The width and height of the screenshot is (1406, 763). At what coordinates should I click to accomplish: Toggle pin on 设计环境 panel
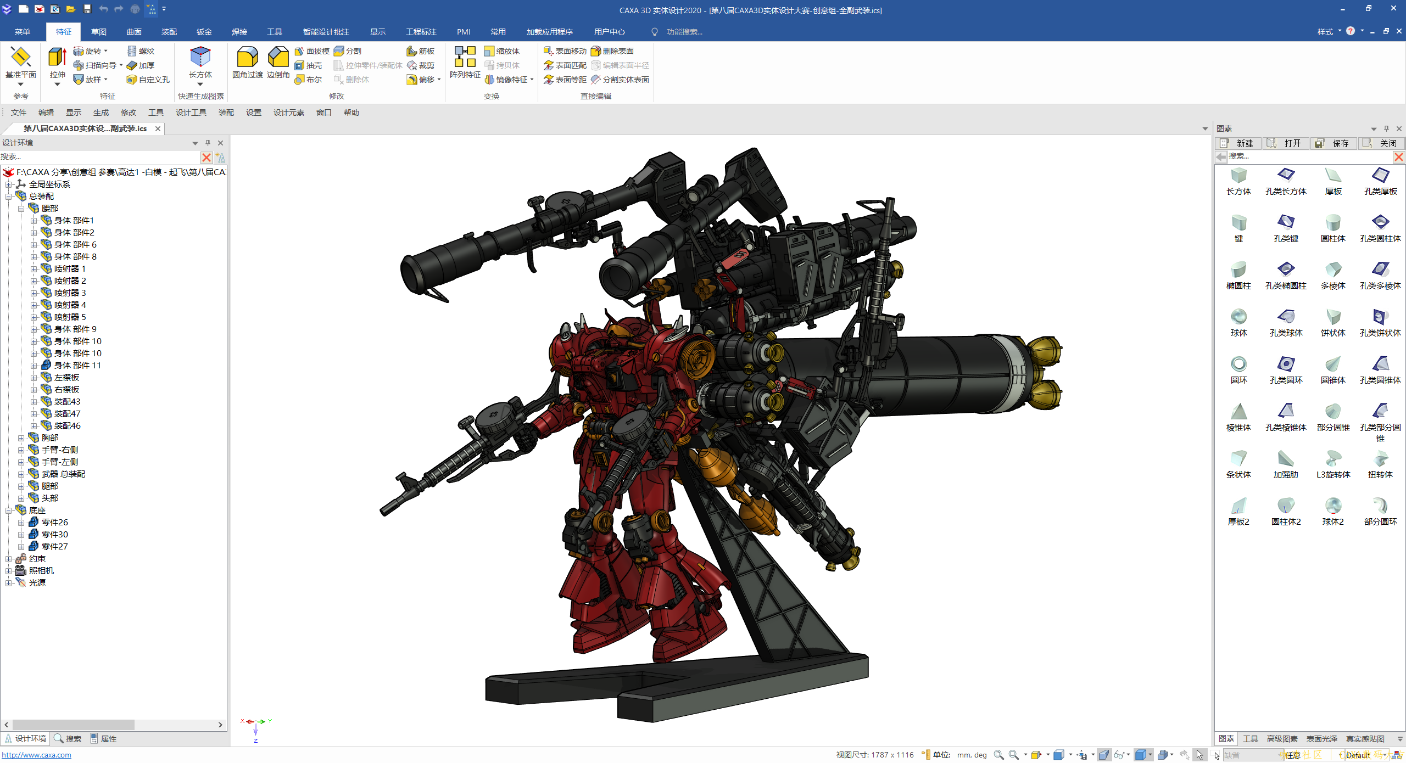coord(208,143)
